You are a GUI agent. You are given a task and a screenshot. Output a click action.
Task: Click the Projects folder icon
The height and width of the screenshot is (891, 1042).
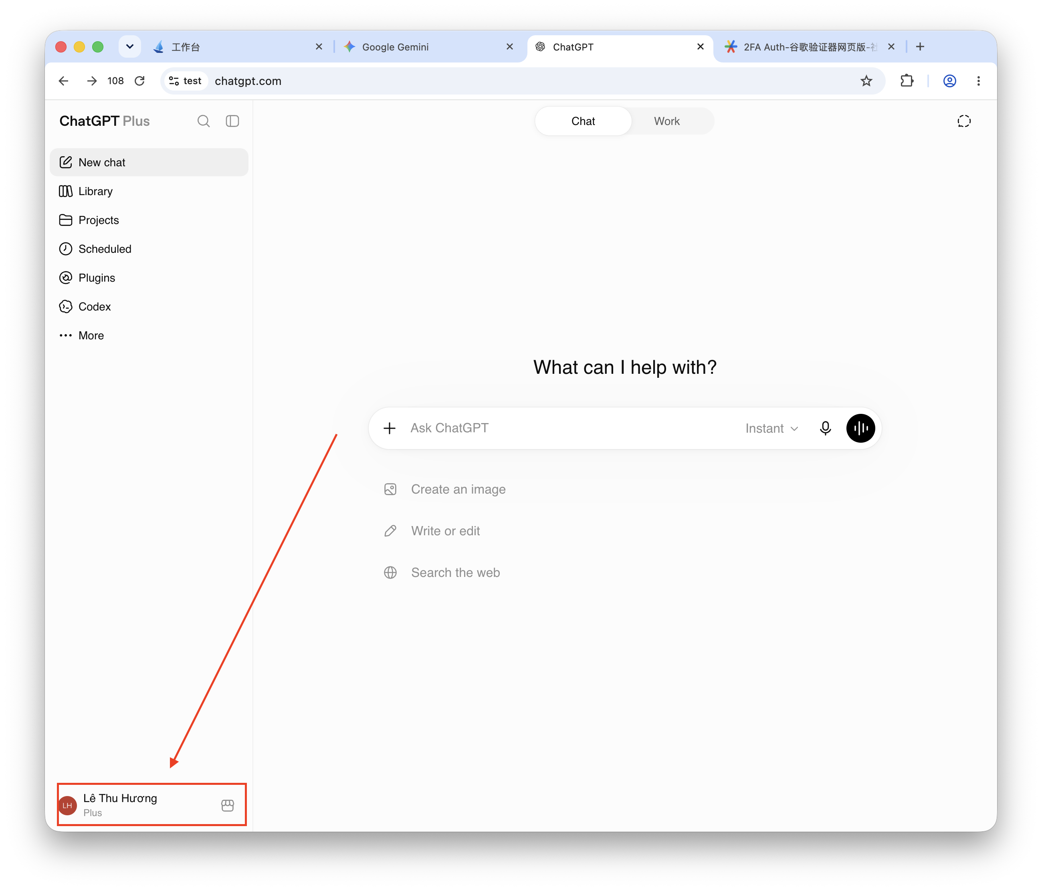point(65,220)
